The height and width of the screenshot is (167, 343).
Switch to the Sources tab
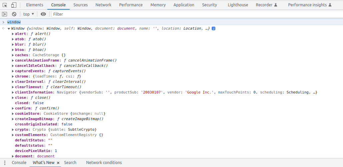pos(81,5)
